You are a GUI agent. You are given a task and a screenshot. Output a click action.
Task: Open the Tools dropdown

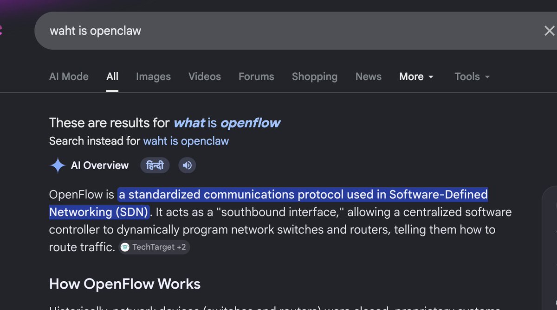click(x=472, y=76)
